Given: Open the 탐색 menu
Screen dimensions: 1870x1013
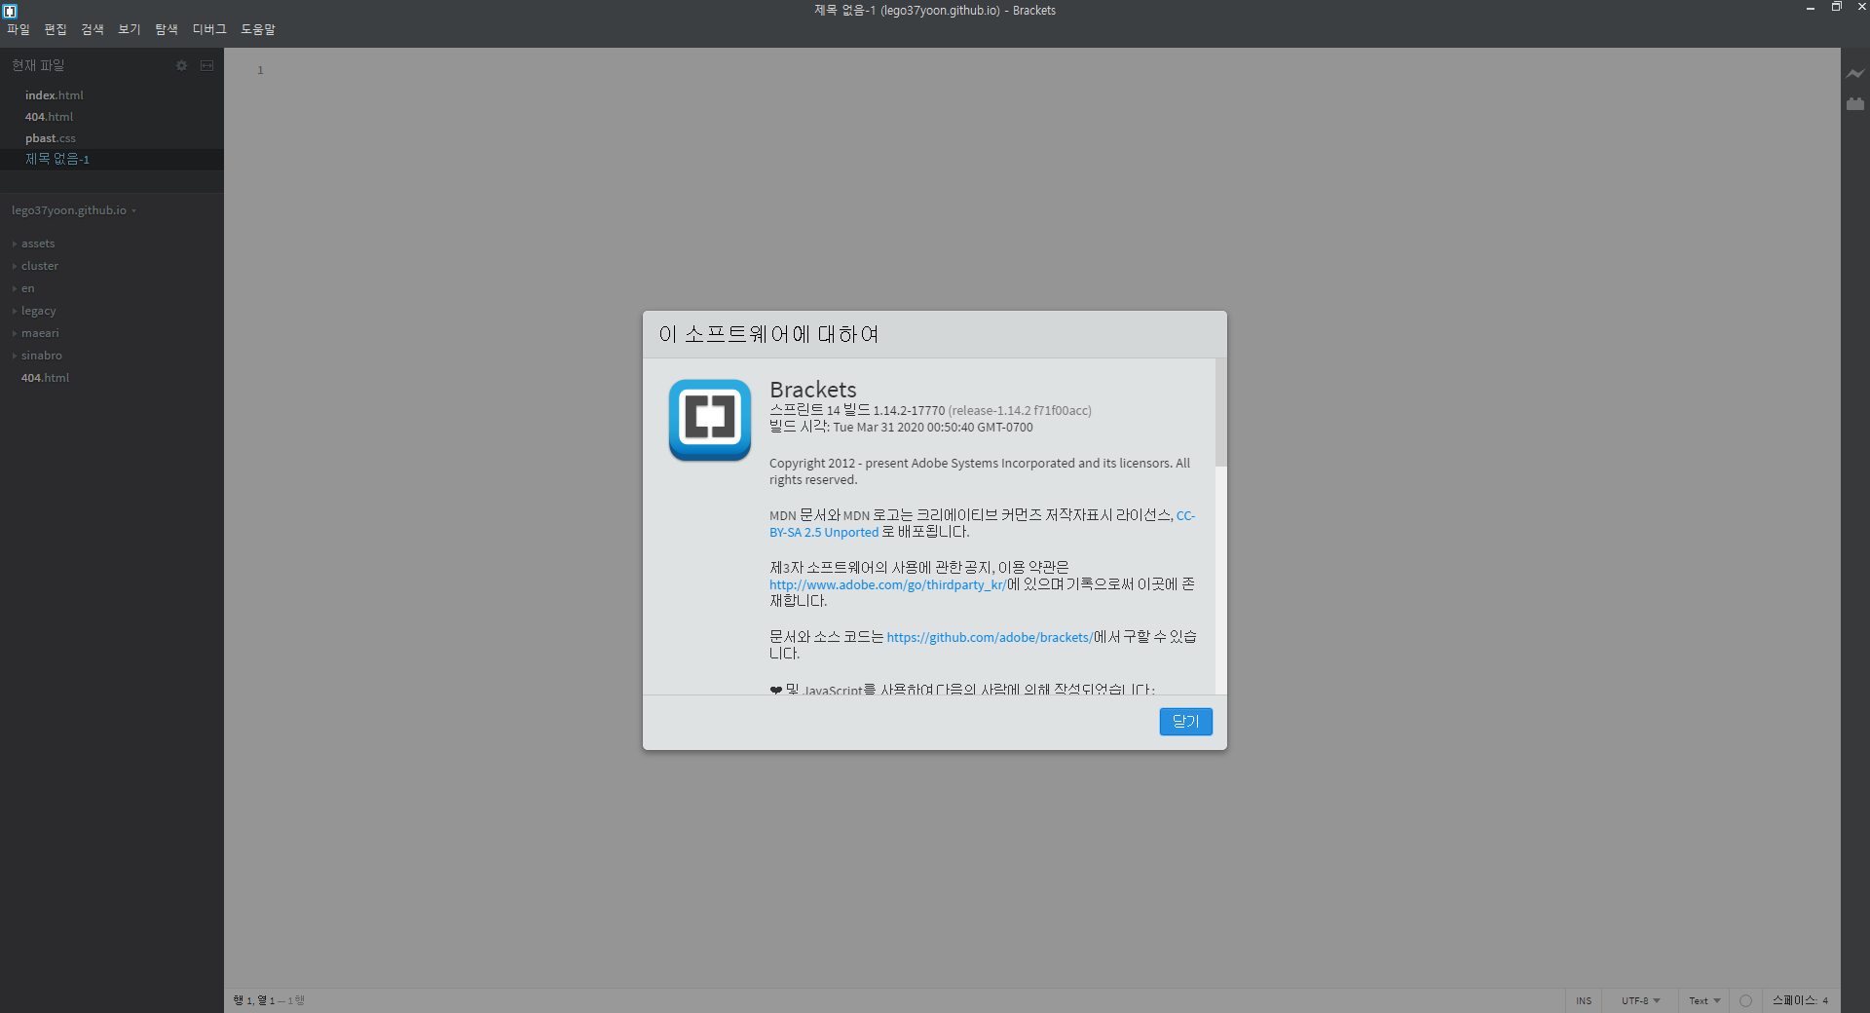Looking at the screenshot, I should tap(167, 29).
